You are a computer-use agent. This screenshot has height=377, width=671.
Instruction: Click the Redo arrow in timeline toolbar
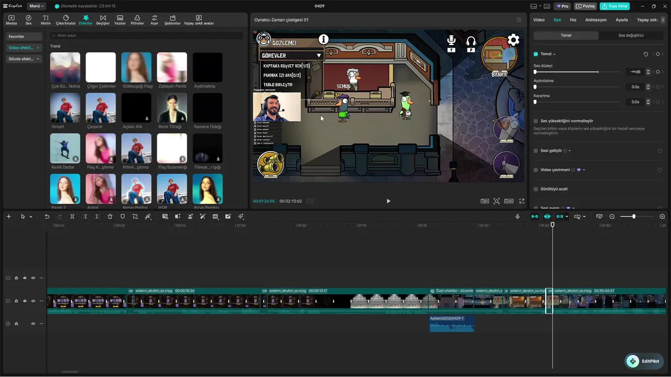[x=60, y=216]
